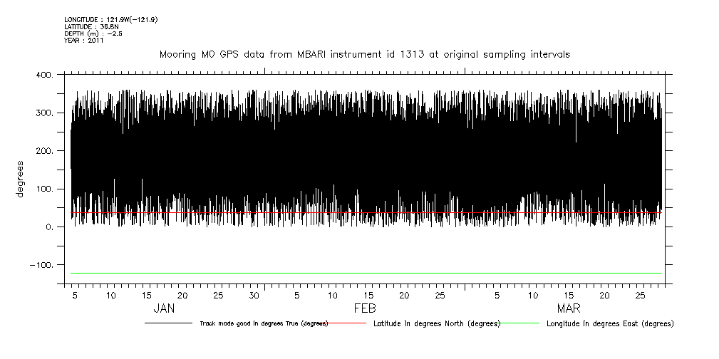Click the YEAR : 2011 header line
This screenshot has height=359, width=719.
click(84, 41)
